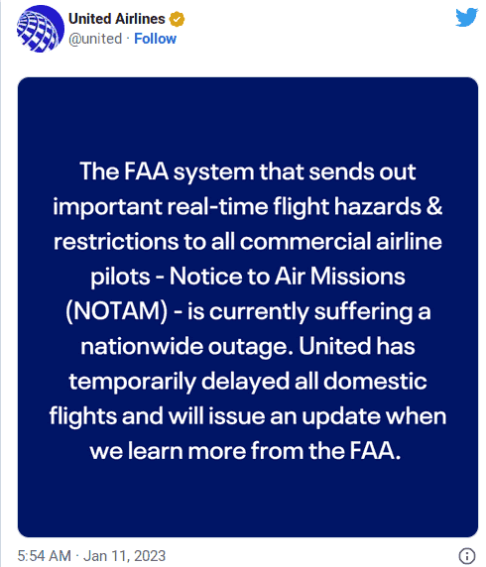Click the '(NOTAM)' text in the image
Viewport: 486px width, 567px height.
(x=116, y=311)
